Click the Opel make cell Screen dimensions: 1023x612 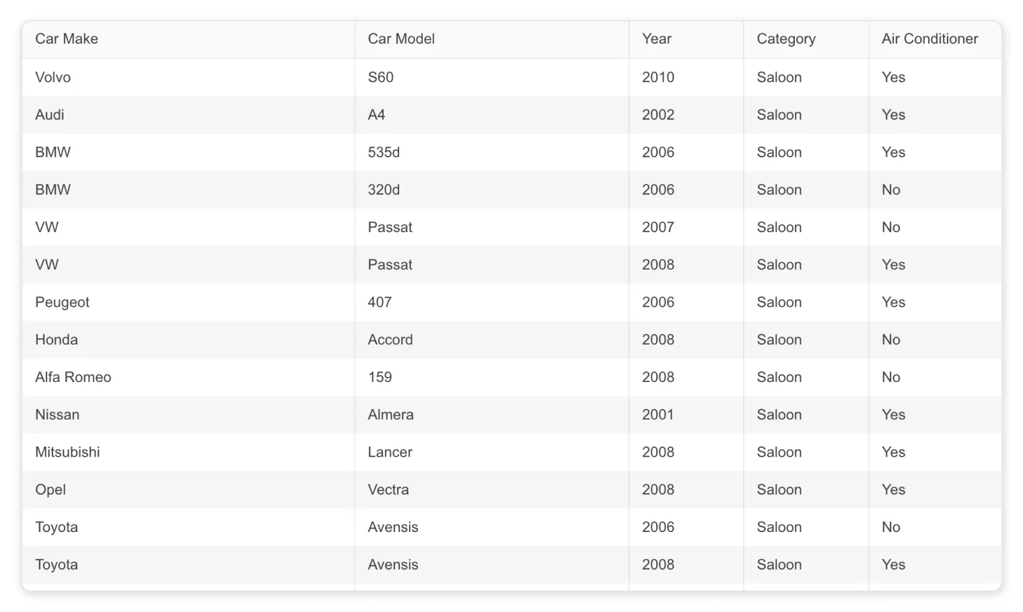pyautogui.click(x=188, y=490)
